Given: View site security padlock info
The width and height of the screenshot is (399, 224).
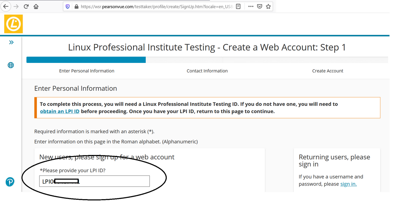Looking at the screenshot, I should tap(76, 6).
